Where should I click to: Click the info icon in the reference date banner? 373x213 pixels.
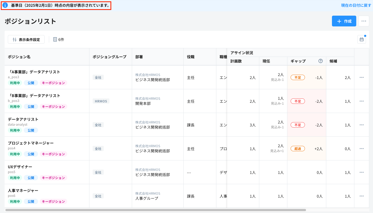(x=5, y=5)
